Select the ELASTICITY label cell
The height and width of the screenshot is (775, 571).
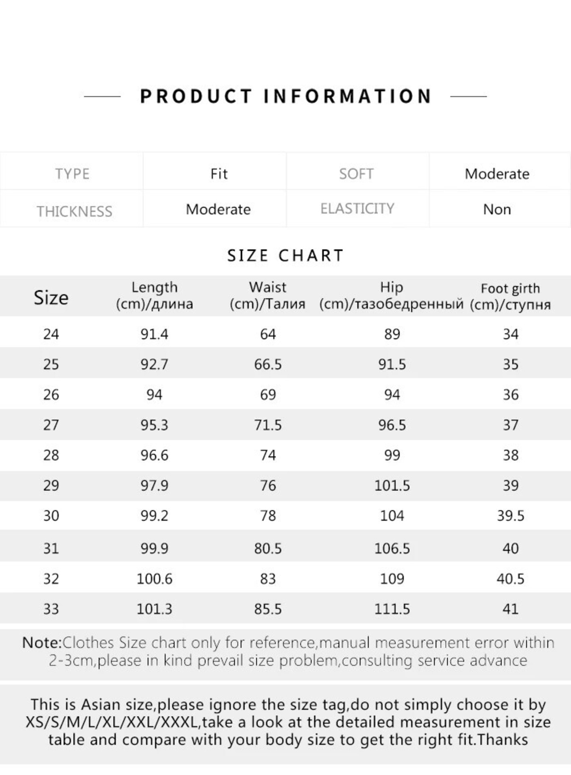358,209
